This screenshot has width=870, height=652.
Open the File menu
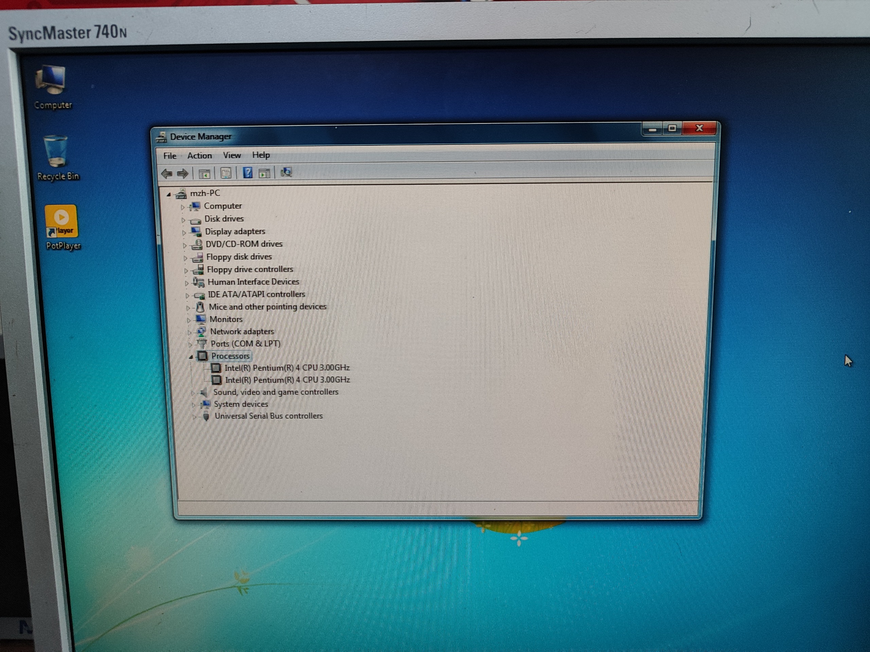click(170, 156)
